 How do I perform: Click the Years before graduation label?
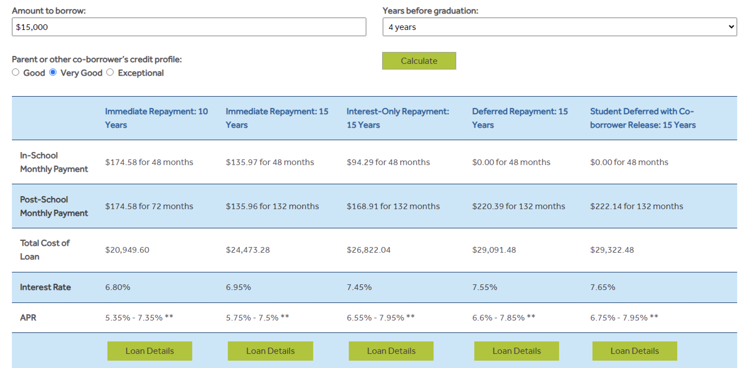click(430, 11)
